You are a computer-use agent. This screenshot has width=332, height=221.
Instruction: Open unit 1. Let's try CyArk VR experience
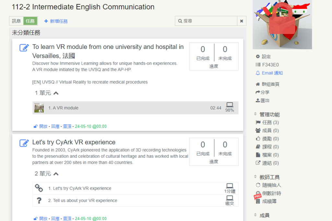click(x=136, y=188)
